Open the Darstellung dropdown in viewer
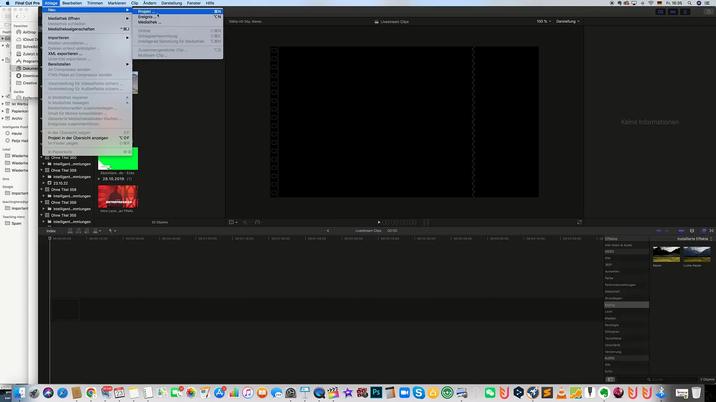This screenshot has height=402, width=716. pyautogui.click(x=568, y=21)
